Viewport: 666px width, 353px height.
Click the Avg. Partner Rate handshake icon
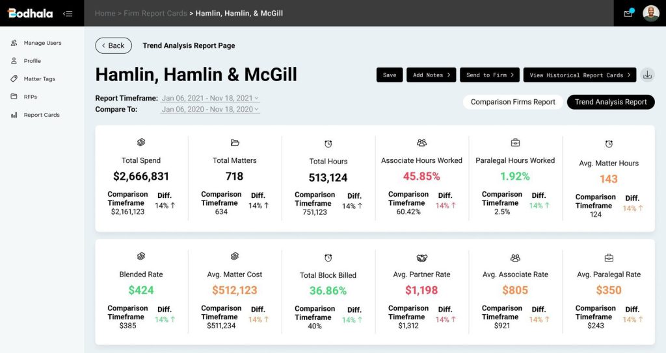421,258
